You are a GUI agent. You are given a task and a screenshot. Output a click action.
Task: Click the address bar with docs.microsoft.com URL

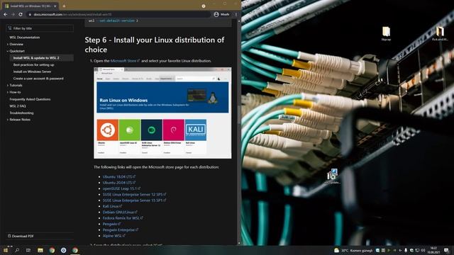point(118,14)
